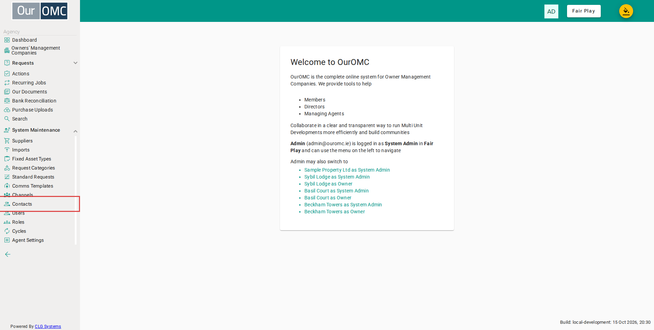This screenshot has height=330, width=654.
Task: Click the Imports upload icon
Action: click(7, 150)
